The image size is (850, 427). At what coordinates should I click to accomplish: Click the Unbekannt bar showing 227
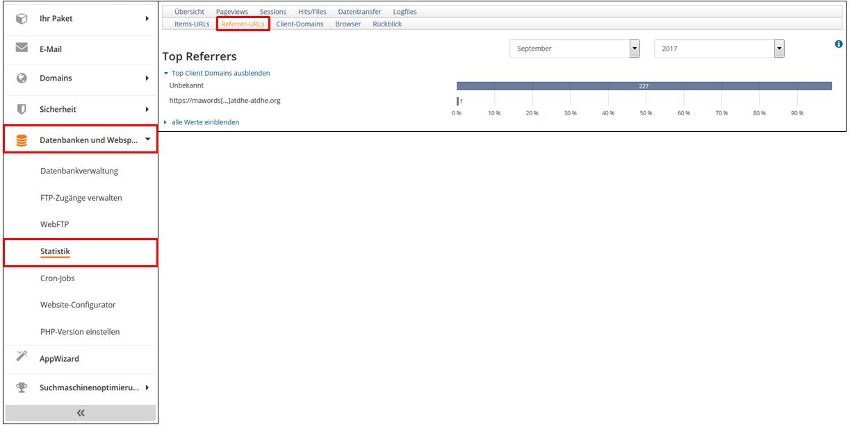(x=644, y=86)
